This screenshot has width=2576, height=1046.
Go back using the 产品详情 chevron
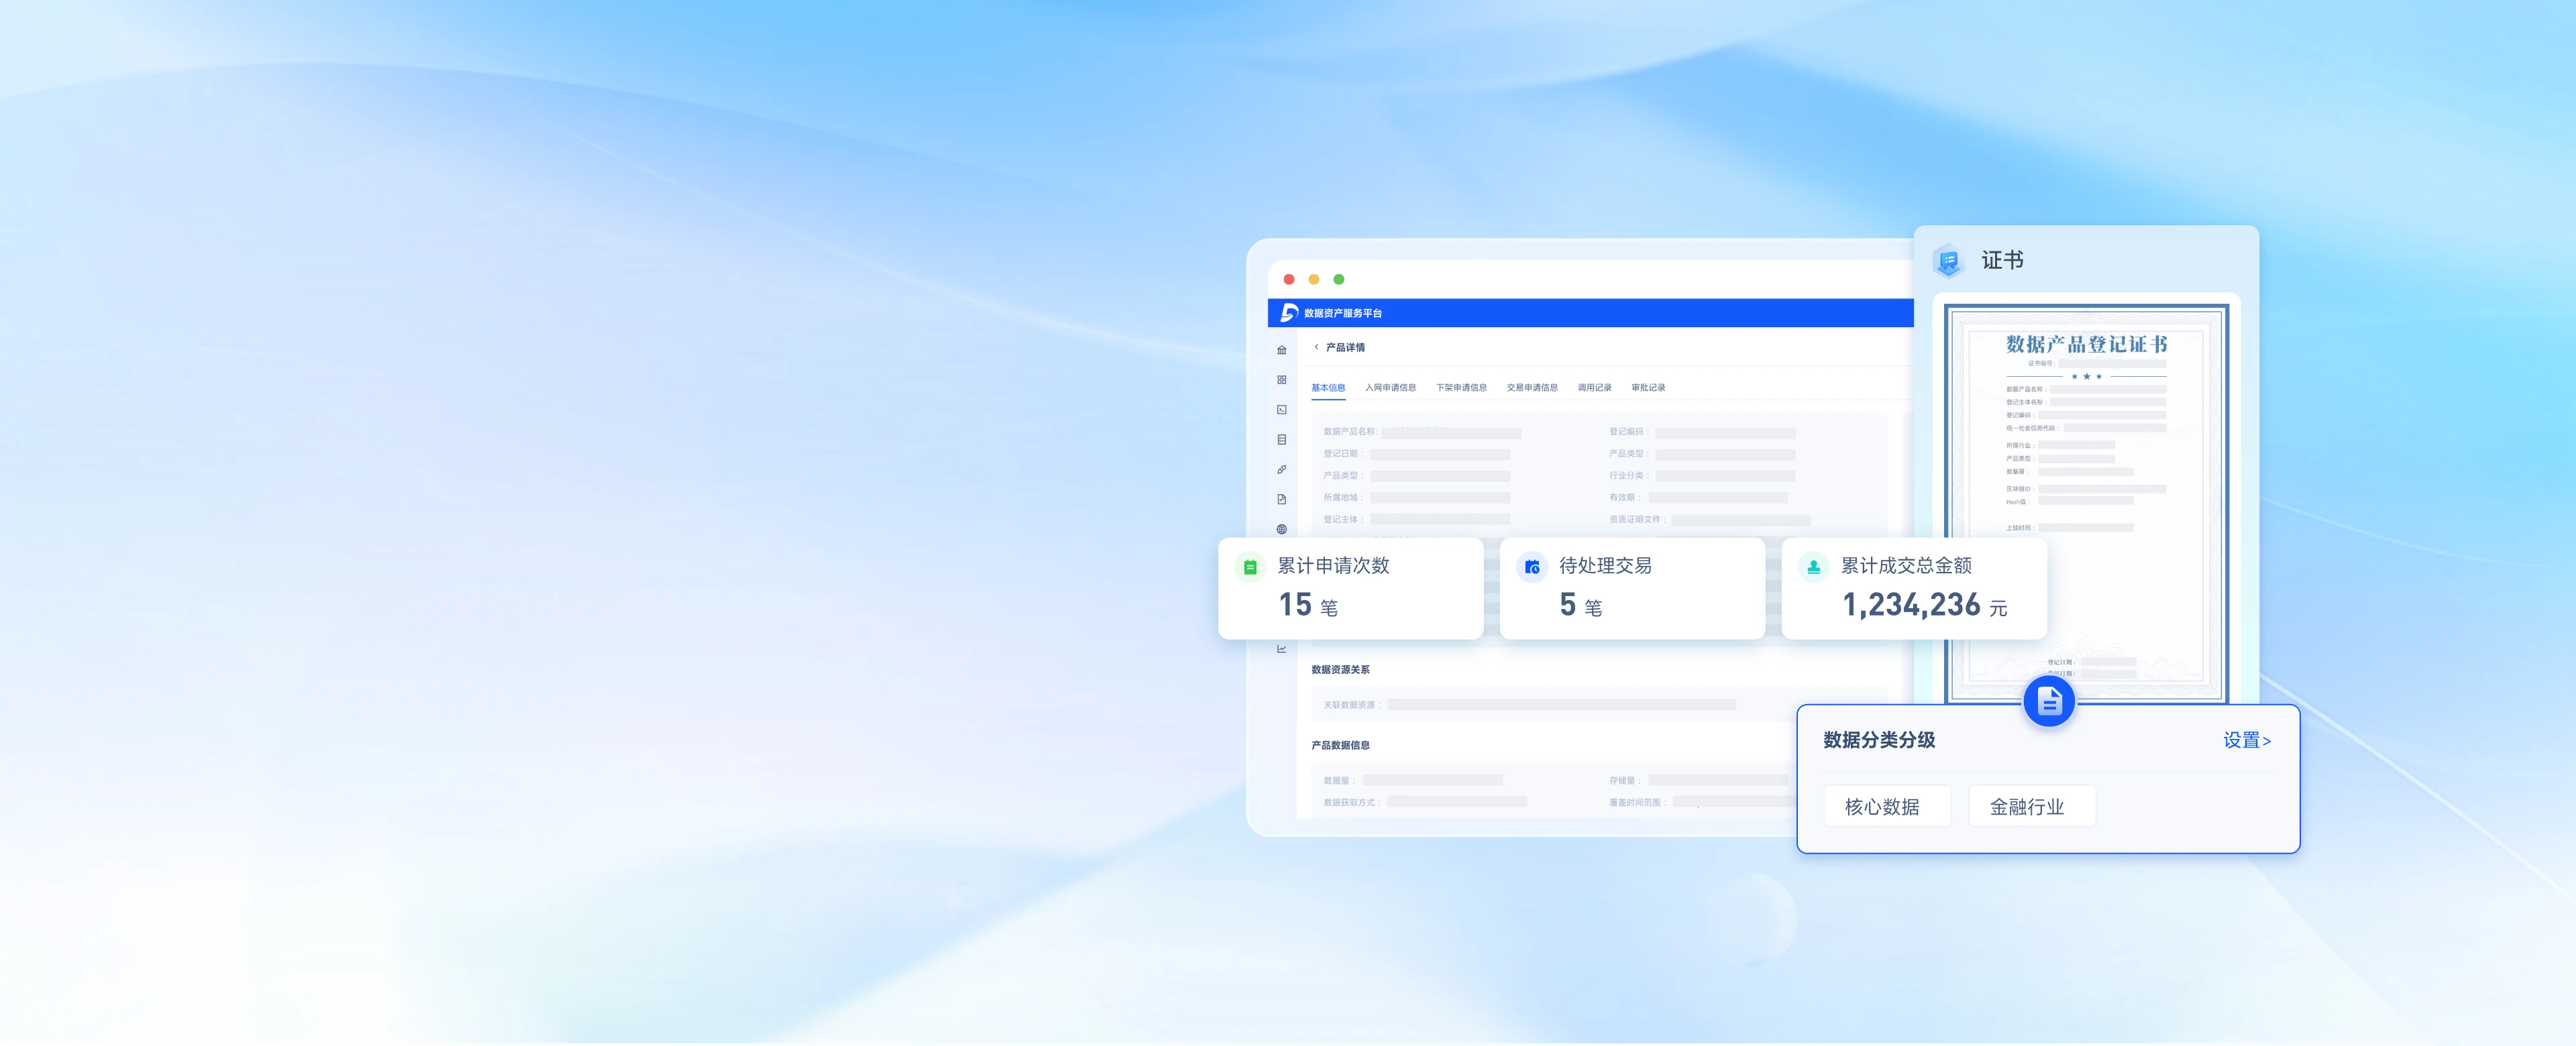click(x=1316, y=347)
